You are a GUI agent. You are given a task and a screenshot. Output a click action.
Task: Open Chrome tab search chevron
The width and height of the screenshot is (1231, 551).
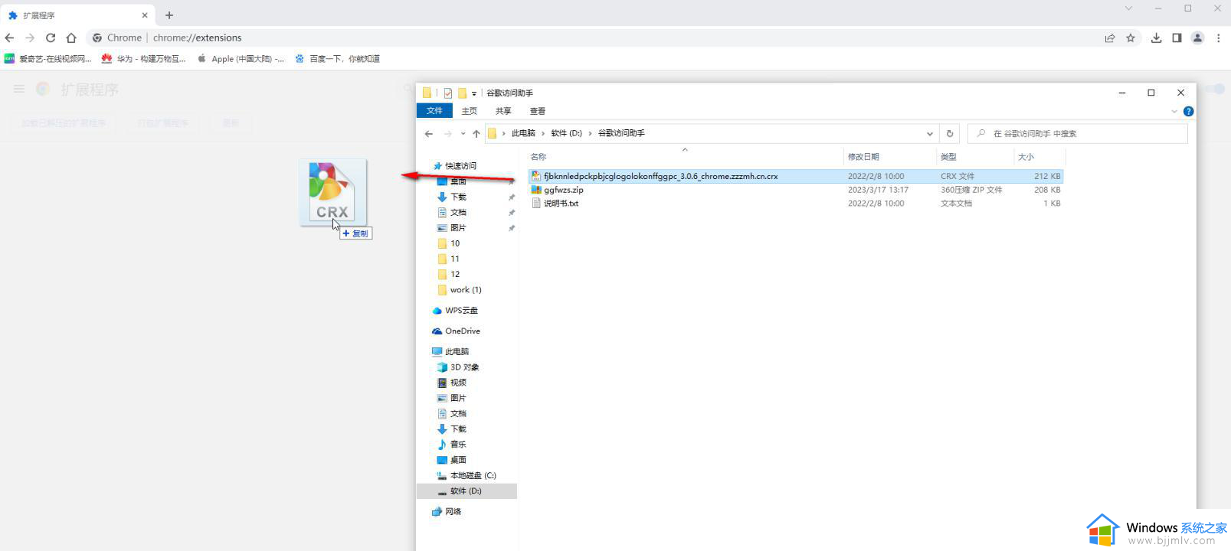coord(1128,8)
